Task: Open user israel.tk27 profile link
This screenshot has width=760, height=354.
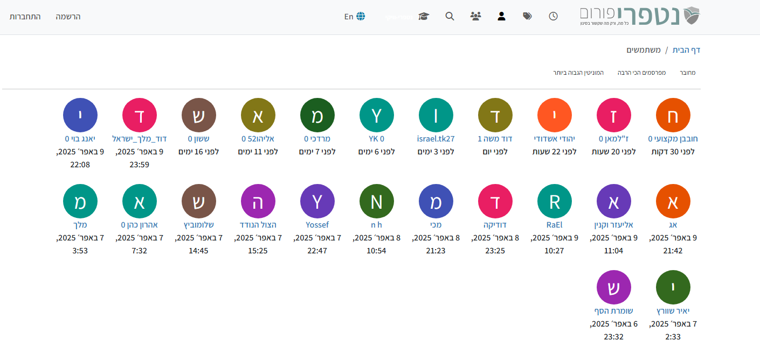Action: 436,138
